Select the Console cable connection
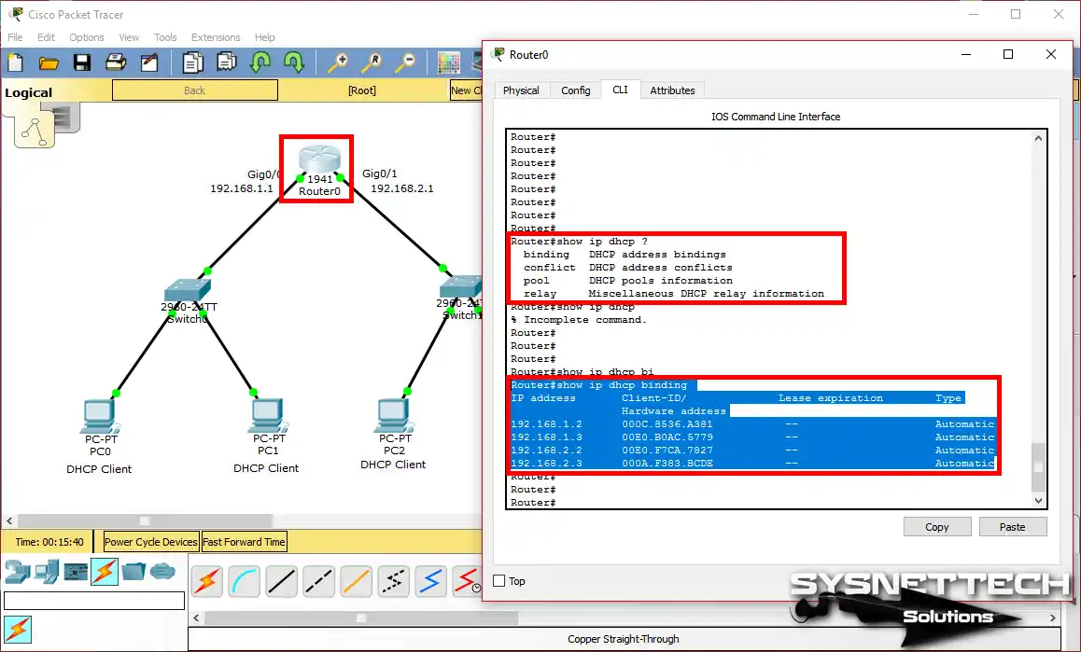The height and width of the screenshot is (652, 1081). (244, 580)
